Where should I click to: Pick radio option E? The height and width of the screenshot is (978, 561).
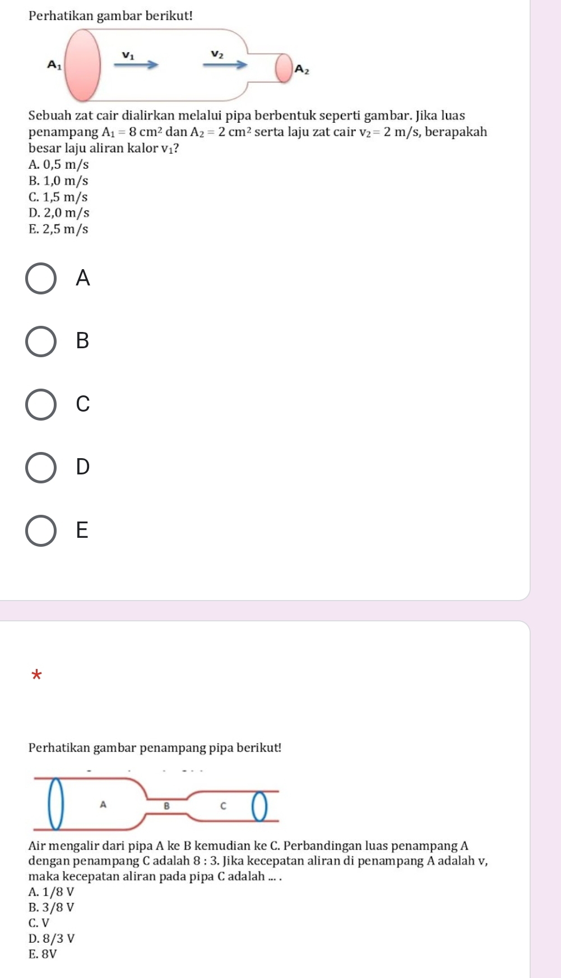[x=41, y=530]
